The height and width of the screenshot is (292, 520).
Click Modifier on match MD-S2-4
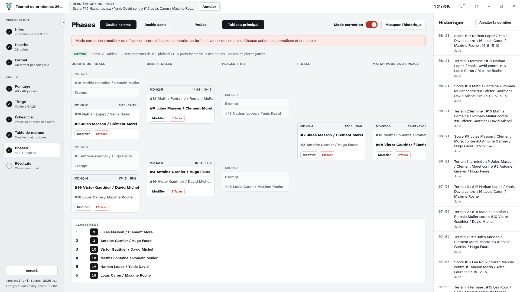83,207
